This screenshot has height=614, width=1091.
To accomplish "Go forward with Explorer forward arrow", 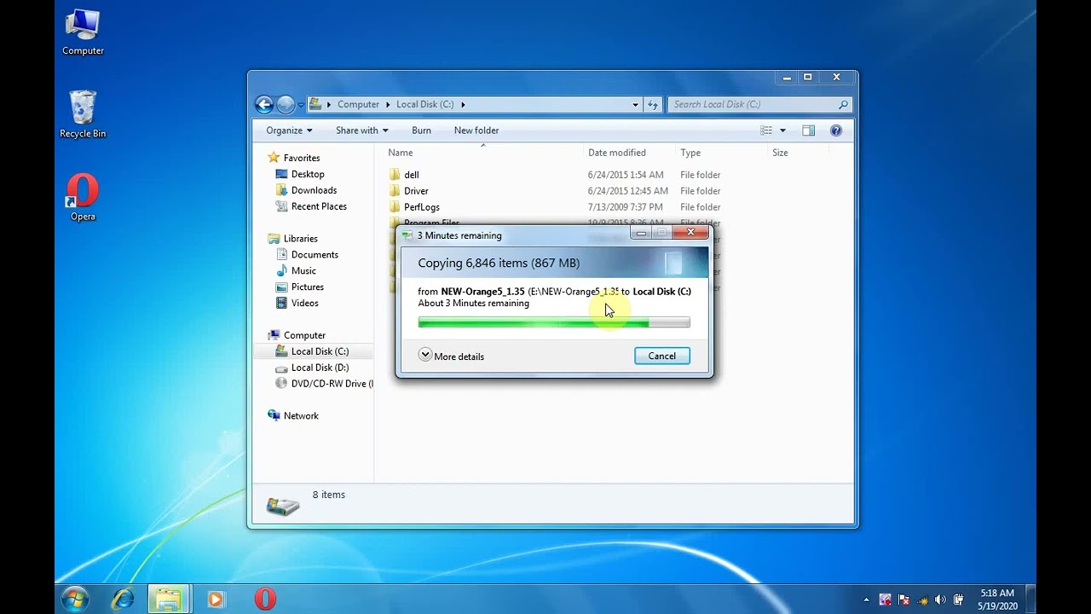I will (x=286, y=105).
